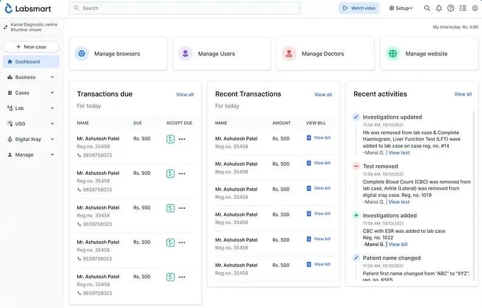Click View test under Investigations updated
482x308 pixels.
pyautogui.click(x=399, y=152)
